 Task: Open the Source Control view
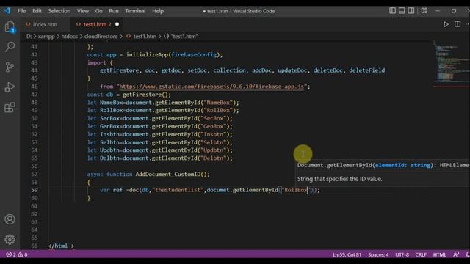tap(10, 67)
